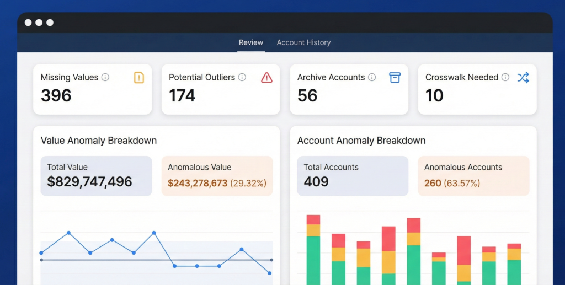Viewport: 565px width, 285px height.
Task: Click the first stacked bar's green segment
Action: coord(313,259)
